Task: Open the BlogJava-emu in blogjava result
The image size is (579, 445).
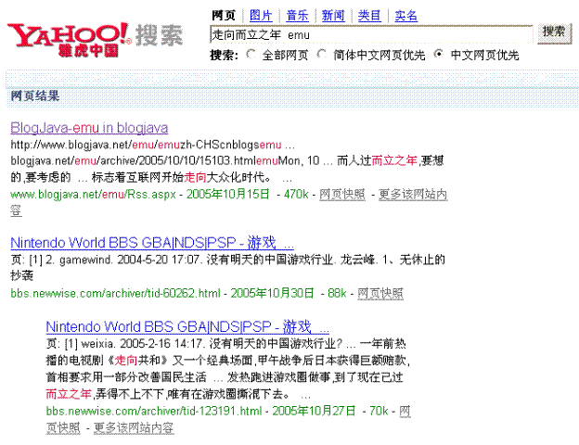Action: pyautogui.click(x=89, y=128)
